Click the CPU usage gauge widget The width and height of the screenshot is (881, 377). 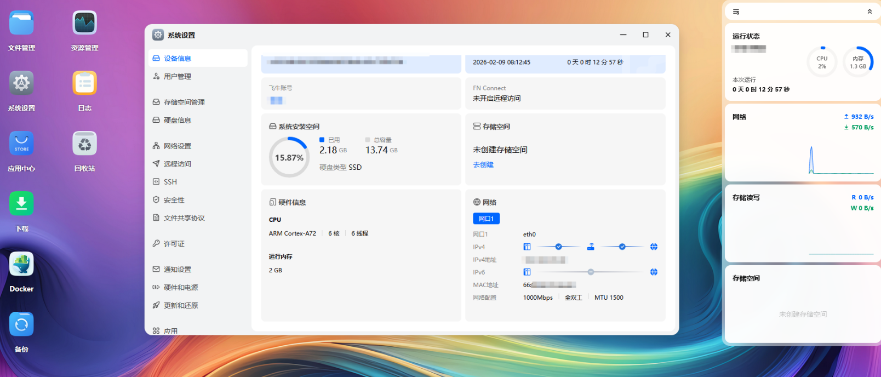click(x=822, y=62)
